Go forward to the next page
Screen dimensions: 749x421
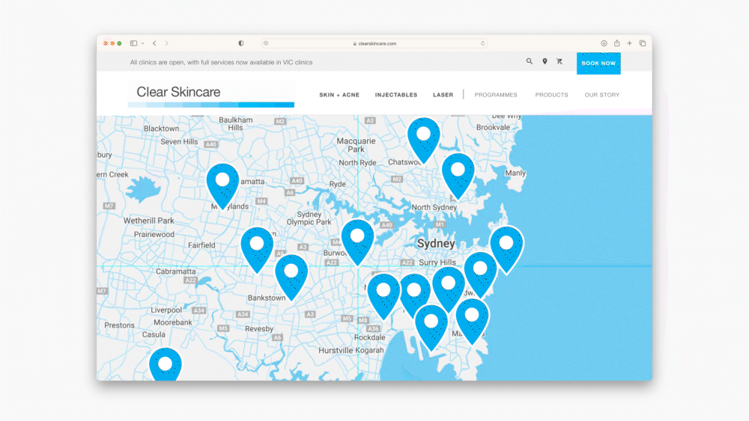coord(166,43)
